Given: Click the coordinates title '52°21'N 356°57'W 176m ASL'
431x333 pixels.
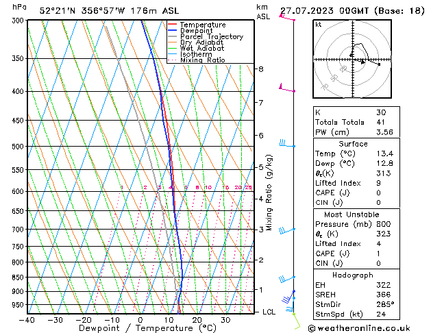Looking at the screenshot, I should [x=109, y=11].
